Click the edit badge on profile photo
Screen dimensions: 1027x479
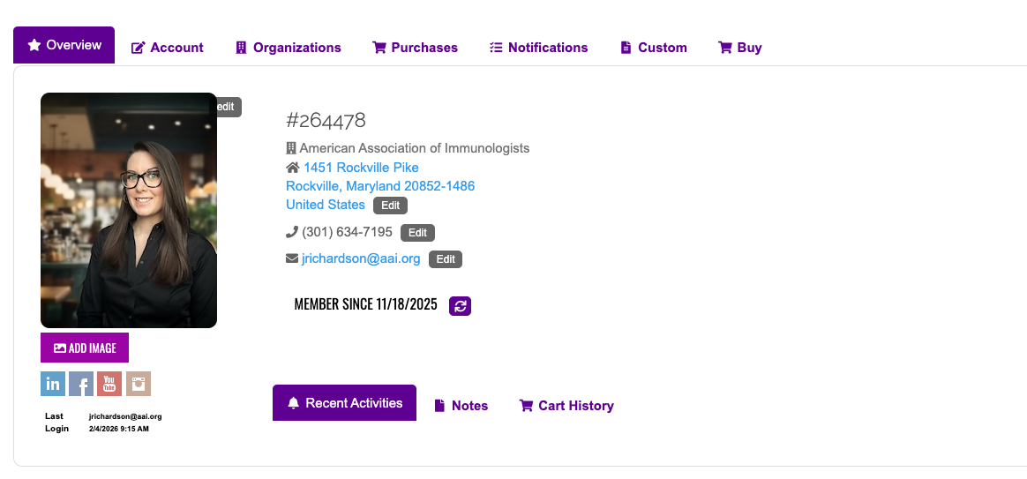(226, 107)
